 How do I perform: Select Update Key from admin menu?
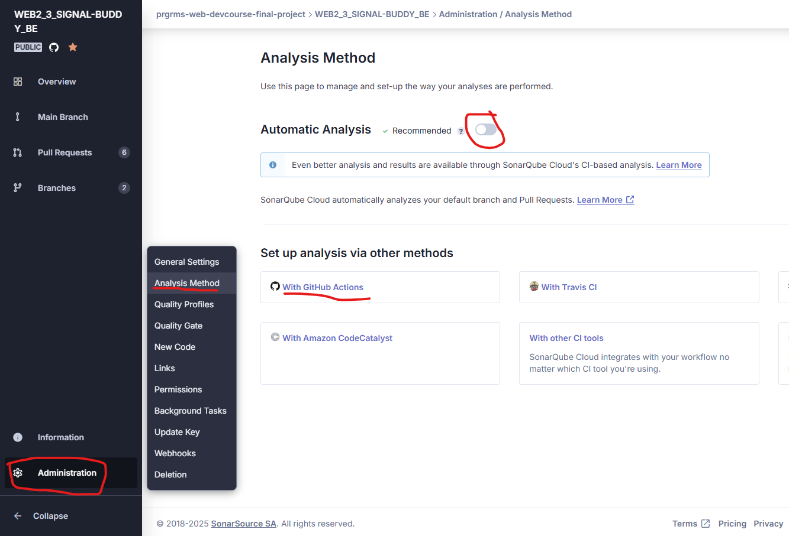pyautogui.click(x=192, y=432)
